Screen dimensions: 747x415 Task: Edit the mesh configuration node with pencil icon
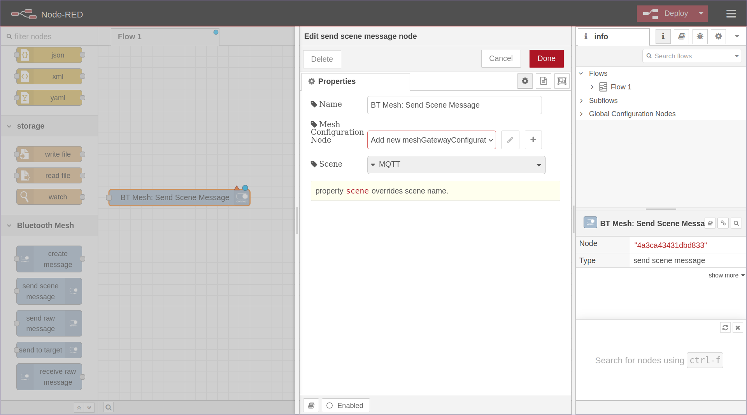coord(510,140)
